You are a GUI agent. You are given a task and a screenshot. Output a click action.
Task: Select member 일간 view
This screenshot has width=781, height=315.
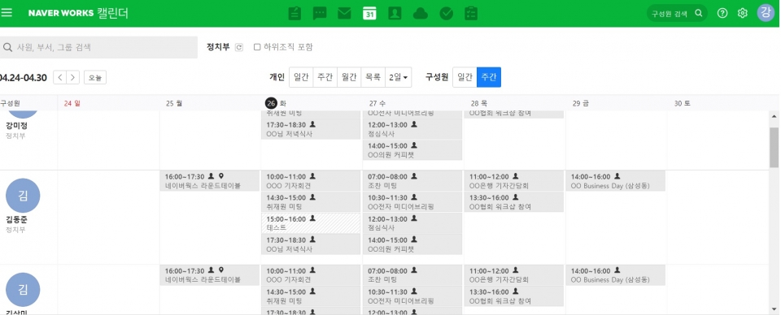tap(465, 77)
